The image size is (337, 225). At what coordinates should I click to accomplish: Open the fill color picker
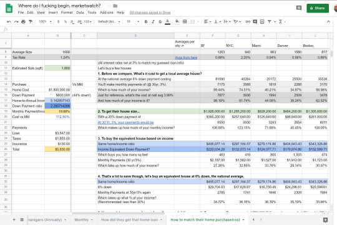177,21
